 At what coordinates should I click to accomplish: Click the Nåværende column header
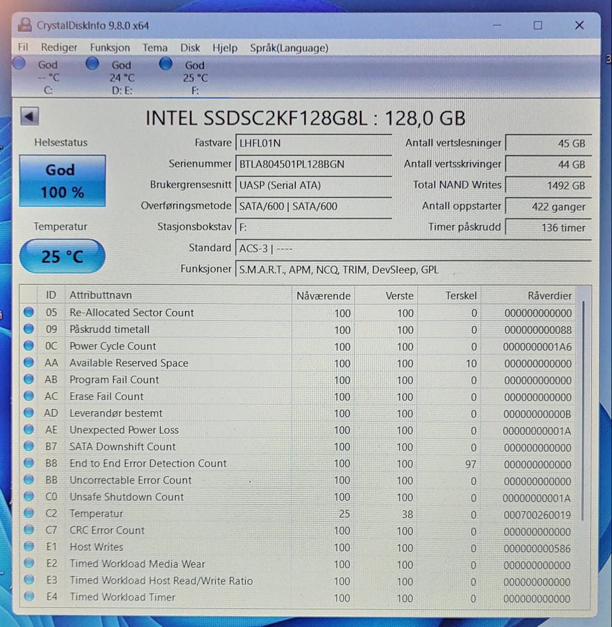tap(323, 296)
